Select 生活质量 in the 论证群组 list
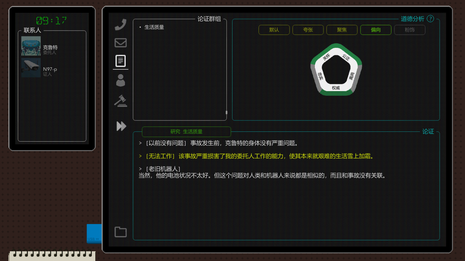Screen dimensions: 465x261 (154, 27)
